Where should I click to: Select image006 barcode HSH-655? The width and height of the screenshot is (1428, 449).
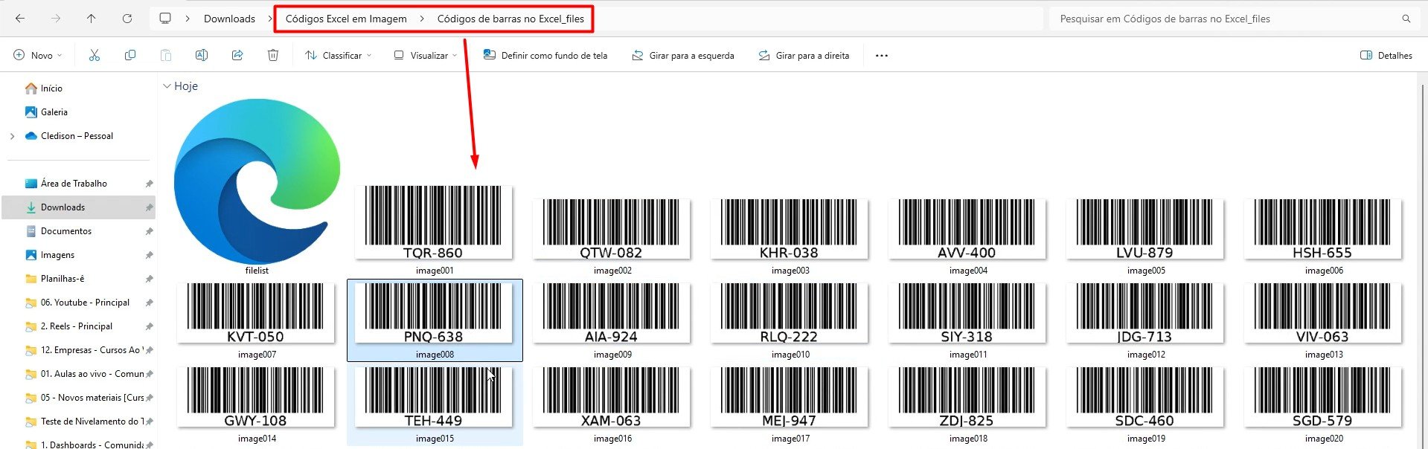coord(1323,236)
